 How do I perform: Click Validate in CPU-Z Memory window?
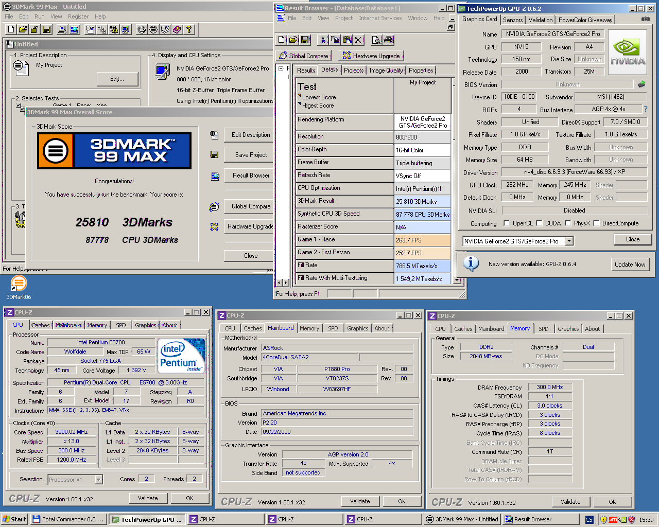[570, 502]
